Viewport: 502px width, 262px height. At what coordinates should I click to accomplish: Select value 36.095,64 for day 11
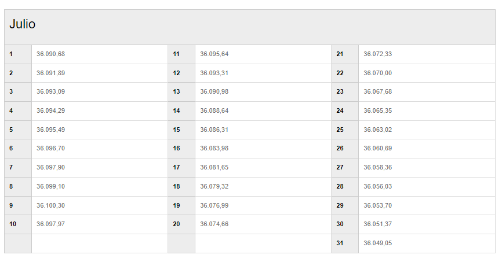[214, 54]
